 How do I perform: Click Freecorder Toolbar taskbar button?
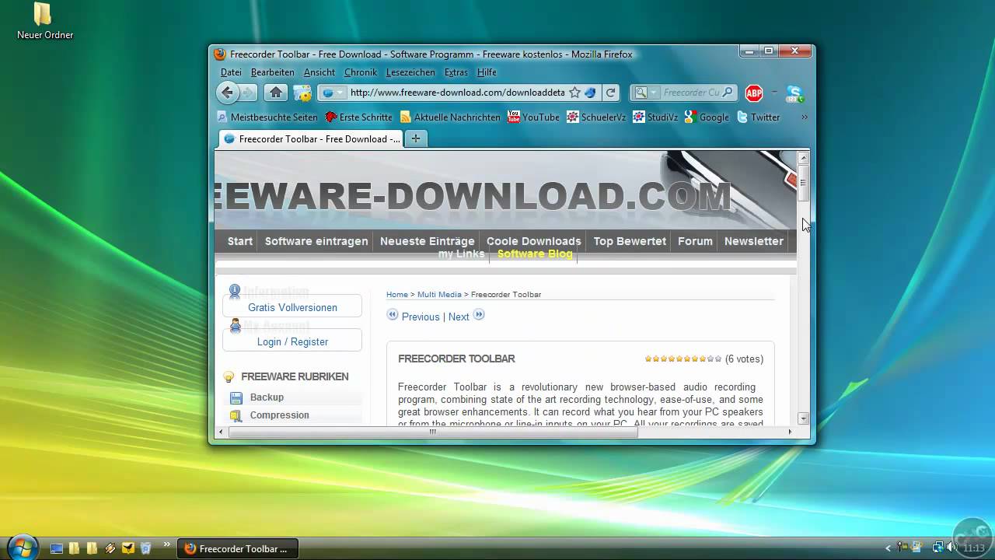pos(238,548)
